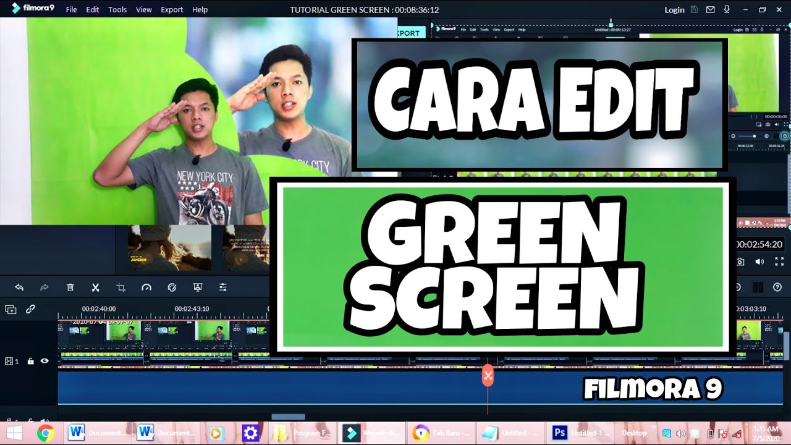Hide video track 1 with the eye
The image size is (791, 445).
[44, 361]
